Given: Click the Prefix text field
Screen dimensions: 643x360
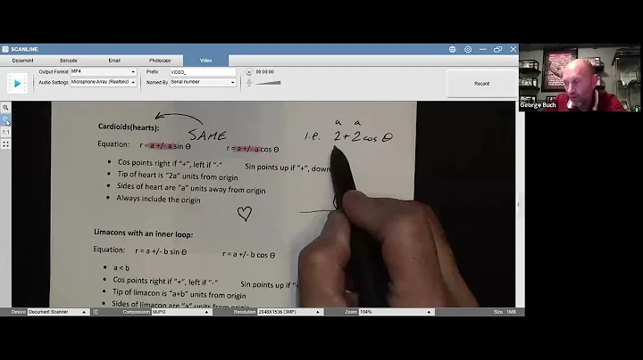Looking at the screenshot, I should [203, 72].
